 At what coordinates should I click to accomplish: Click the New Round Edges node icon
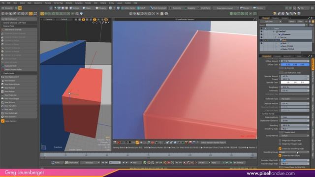pyautogui.click(x=2, y=99)
